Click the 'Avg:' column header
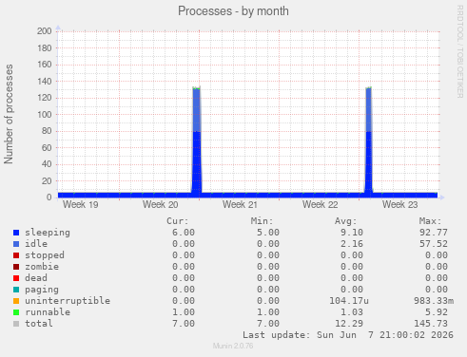The image size is (467, 357). pos(346,221)
